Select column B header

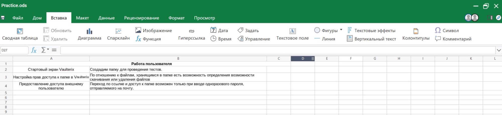click(x=178, y=59)
